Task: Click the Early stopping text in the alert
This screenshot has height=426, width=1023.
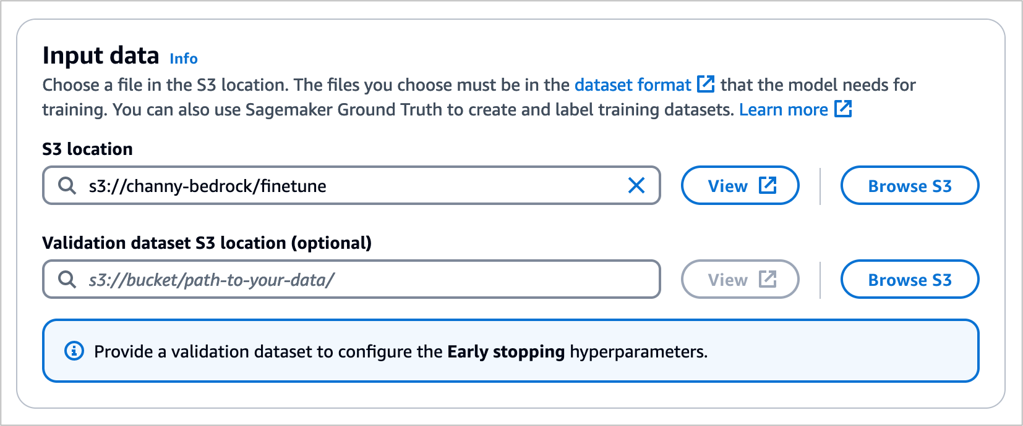Action: pos(505,351)
